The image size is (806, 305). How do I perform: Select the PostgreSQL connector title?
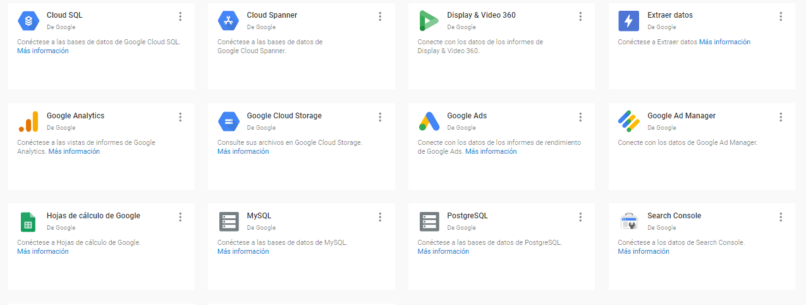[x=467, y=216]
